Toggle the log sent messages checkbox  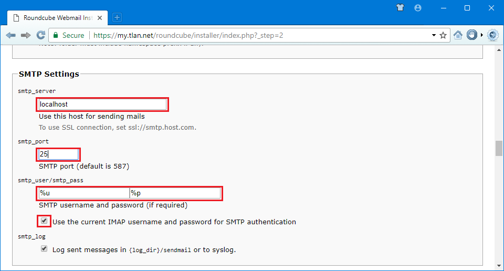click(44, 249)
